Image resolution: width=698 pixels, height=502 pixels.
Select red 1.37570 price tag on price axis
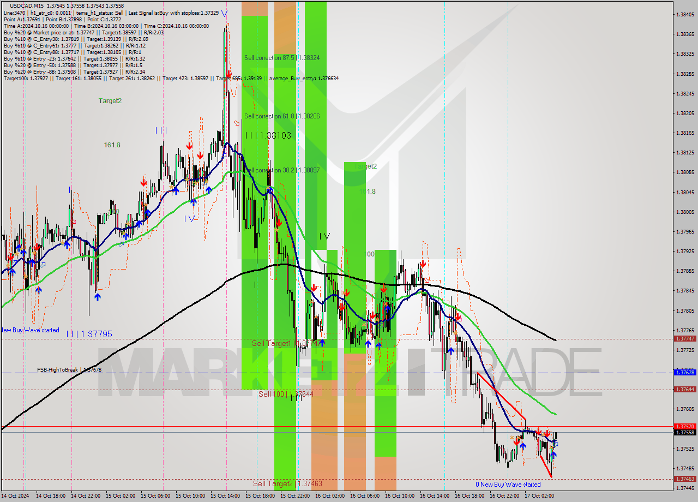pos(685,426)
